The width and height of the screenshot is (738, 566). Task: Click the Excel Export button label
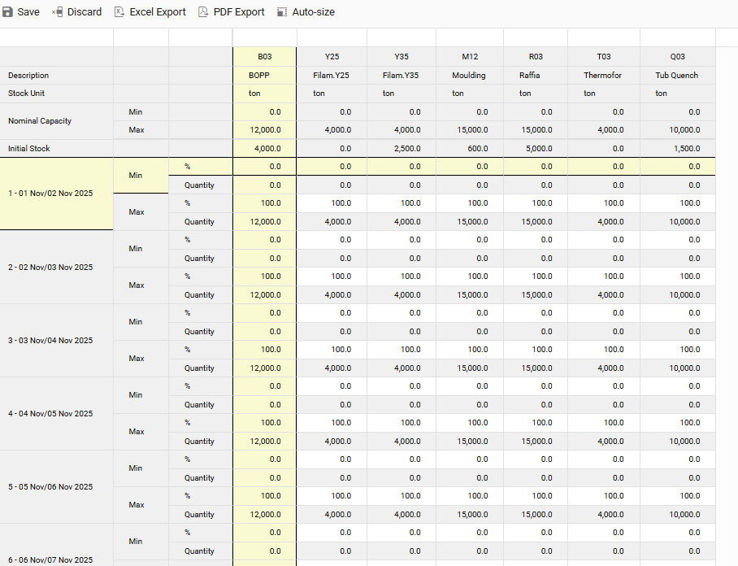(x=158, y=11)
